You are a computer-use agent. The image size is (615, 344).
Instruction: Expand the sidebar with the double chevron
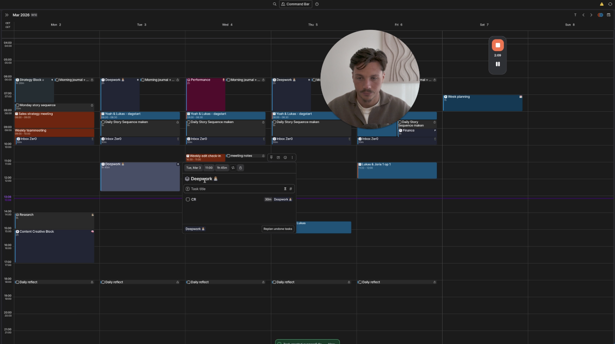pyautogui.click(x=7, y=15)
